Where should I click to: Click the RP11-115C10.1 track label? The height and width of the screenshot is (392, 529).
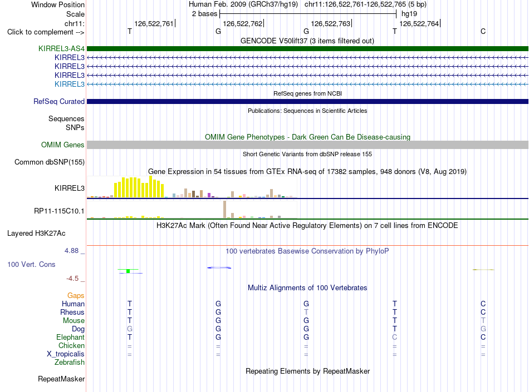click(59, 211)
